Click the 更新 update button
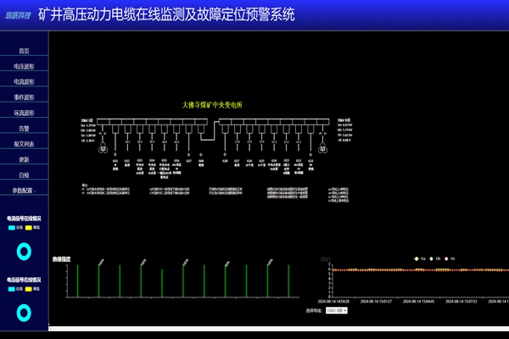The width and height of the screenshot is (509, 339). pyautogui.click(x=24, y=159)
